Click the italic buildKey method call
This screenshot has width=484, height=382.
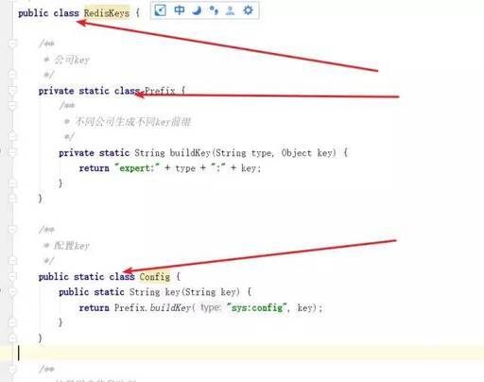coord(170,307)
